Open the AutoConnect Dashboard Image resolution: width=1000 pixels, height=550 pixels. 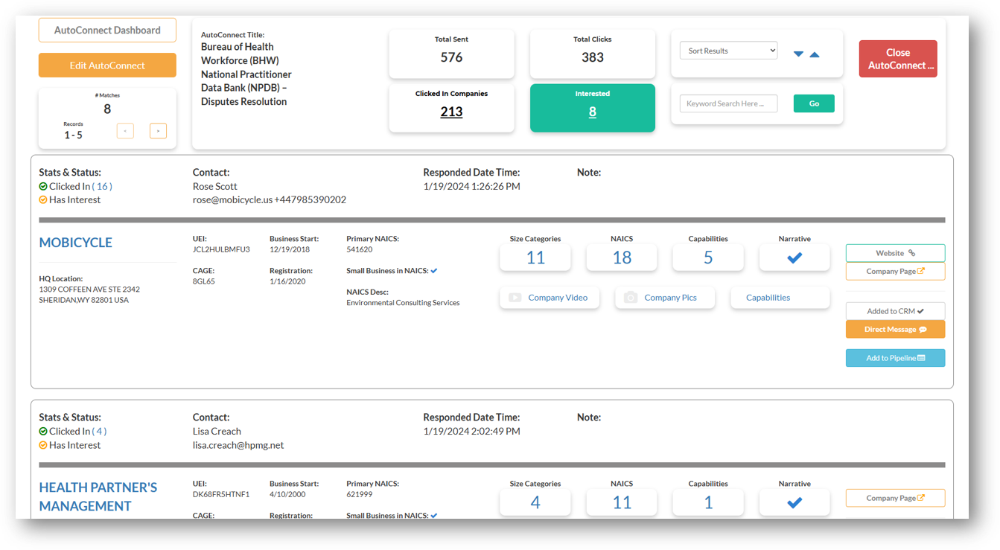tap(107, 31)
